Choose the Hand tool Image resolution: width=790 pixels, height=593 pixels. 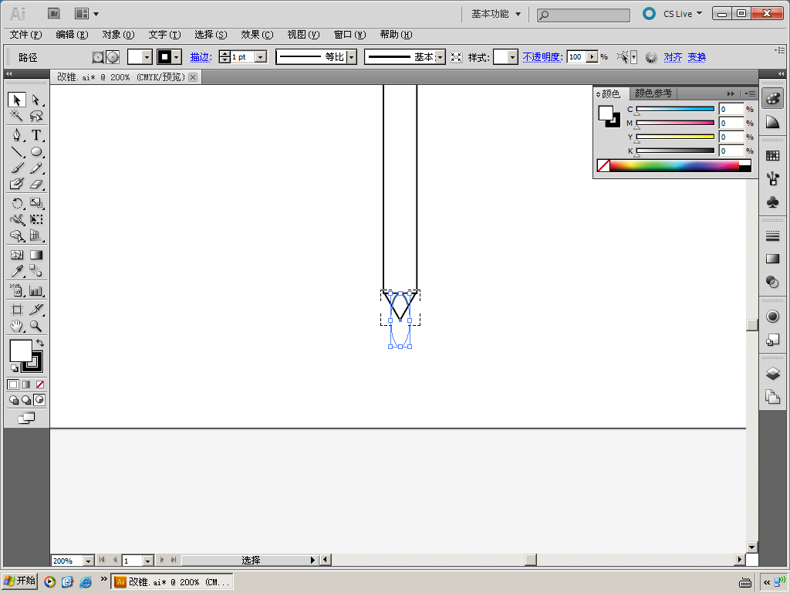[17, 326]
